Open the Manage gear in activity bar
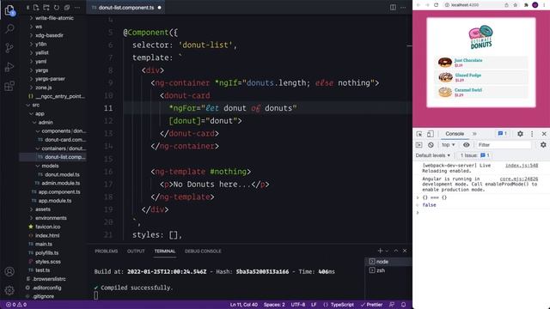550x309 pixels. point(9,290)
